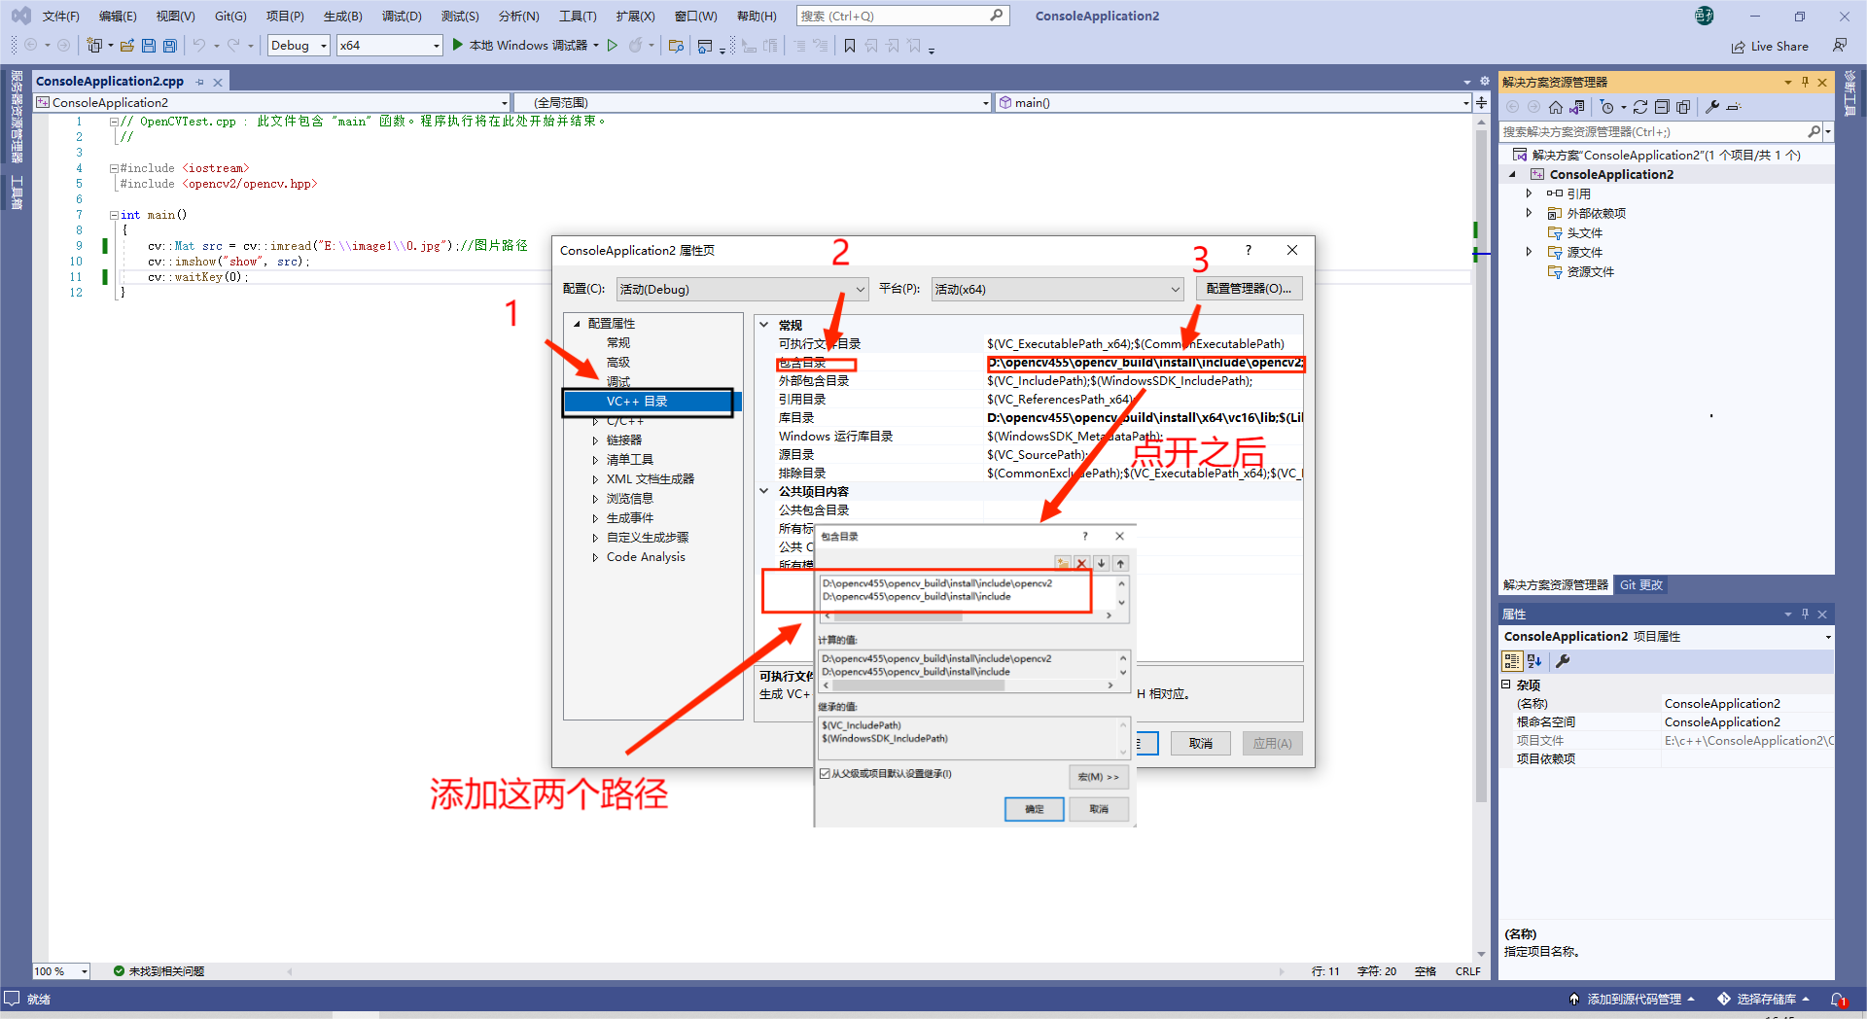The width and height of the screenshot is (1867, 1019).
Task: Click preview selected items icon in Solution Explorer
Action: point(1734,107)
